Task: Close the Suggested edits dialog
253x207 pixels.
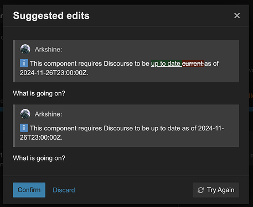Action: tap(237, 15)
